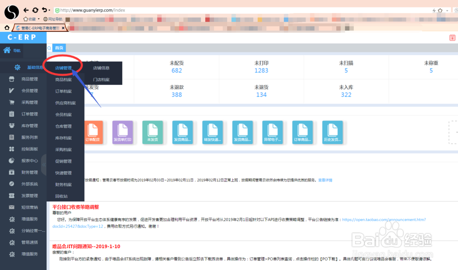This screenshot has width=458, height=270.
Task: Open the 未入库 count 322
Action: (346, 95)
